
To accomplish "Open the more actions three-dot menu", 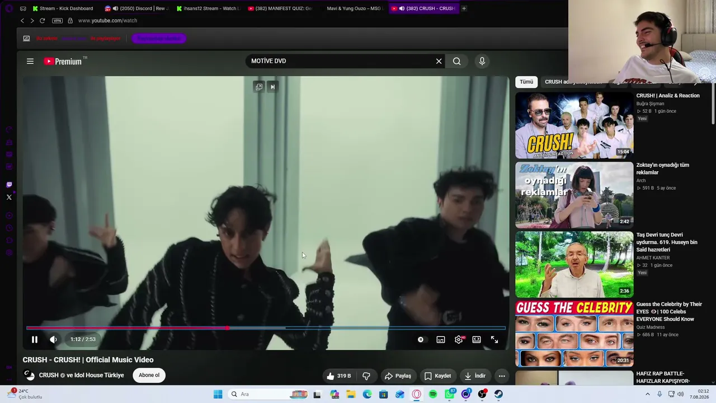I will (x=502, y=376).
